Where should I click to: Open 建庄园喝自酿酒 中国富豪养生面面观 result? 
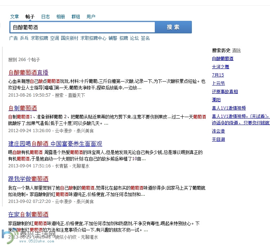[x=55, y=144]
